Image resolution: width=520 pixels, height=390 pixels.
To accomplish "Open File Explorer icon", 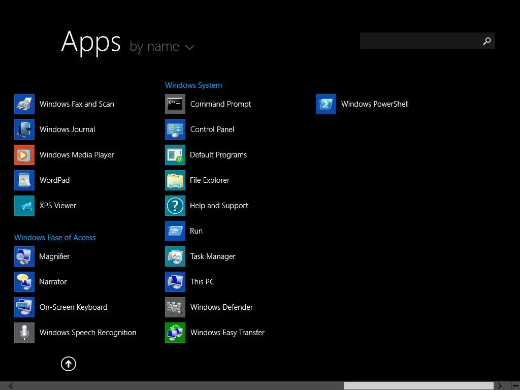I will click(175, 180).
